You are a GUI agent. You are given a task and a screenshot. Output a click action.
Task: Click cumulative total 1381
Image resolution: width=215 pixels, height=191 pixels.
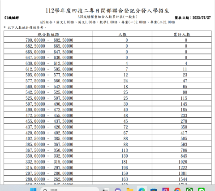183,173
